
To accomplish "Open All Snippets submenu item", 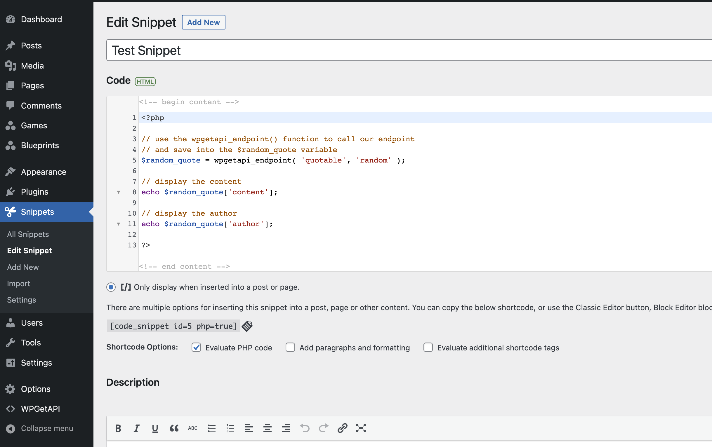I will [28, 234].
